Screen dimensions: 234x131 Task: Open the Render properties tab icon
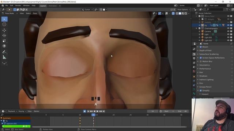click(194, 54)
